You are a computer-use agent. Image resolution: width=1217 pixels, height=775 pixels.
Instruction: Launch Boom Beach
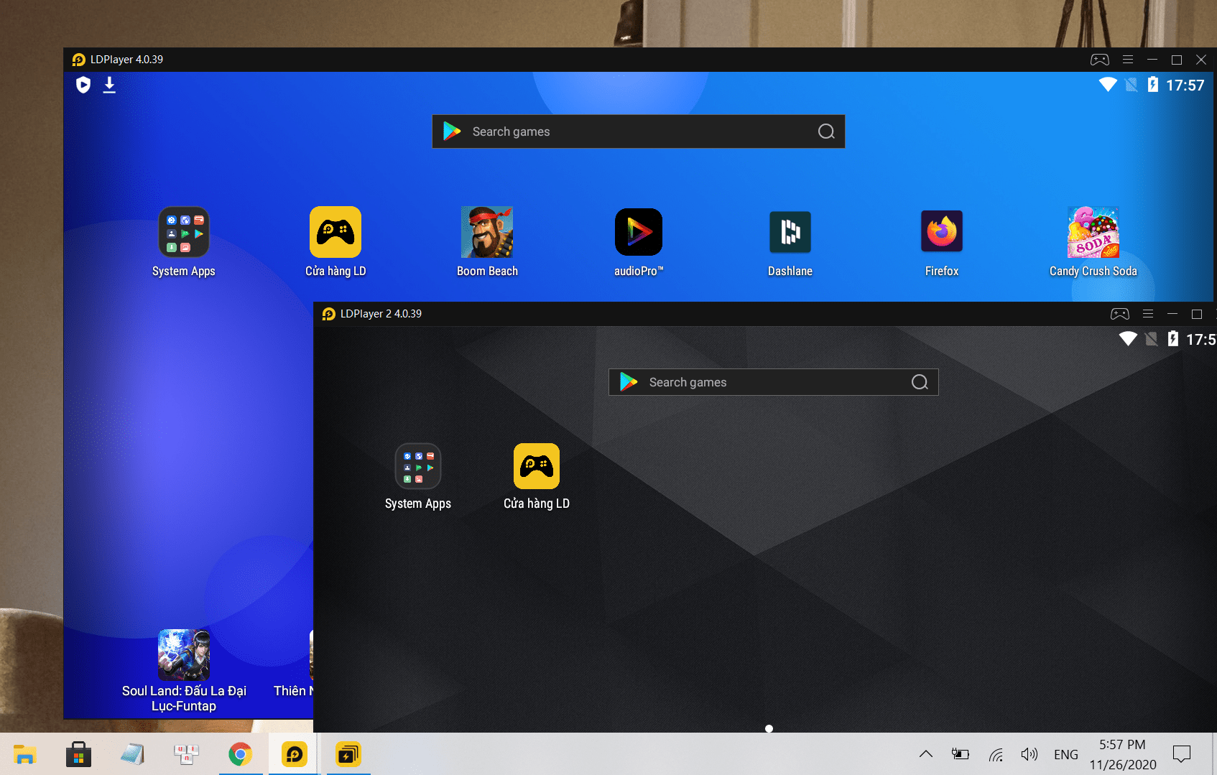click(486, 232)
